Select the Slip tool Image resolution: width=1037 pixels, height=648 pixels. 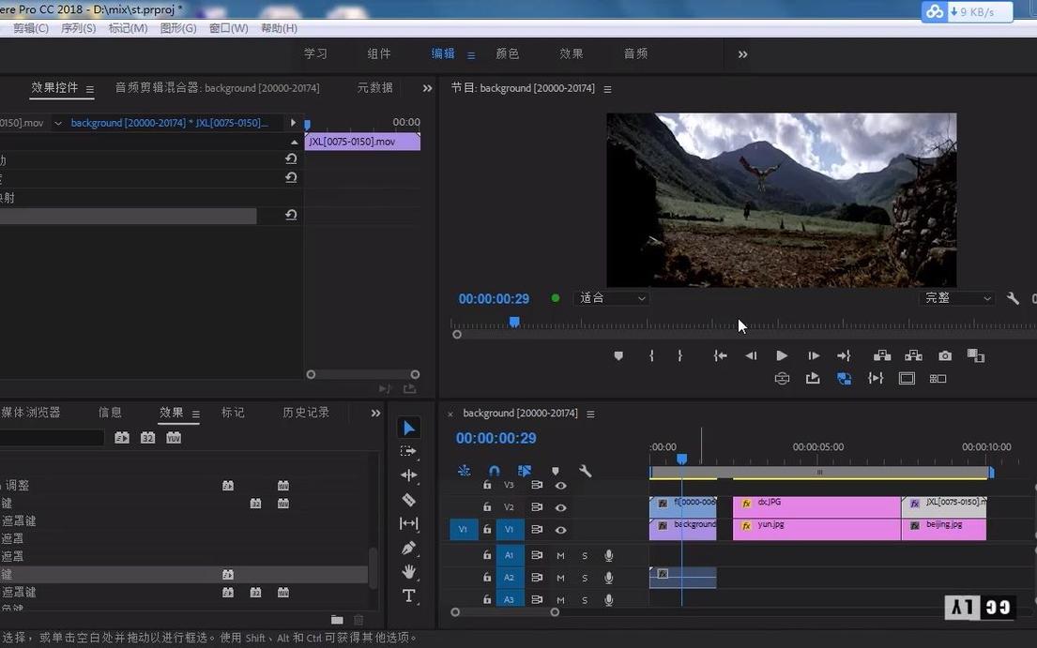(x=409, y=524)
